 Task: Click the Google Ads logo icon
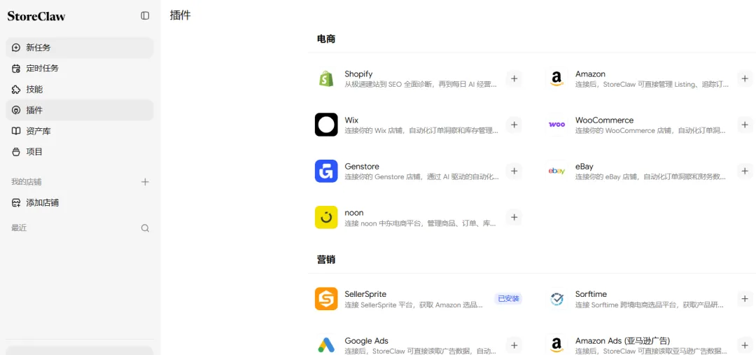tap(326, 345)
